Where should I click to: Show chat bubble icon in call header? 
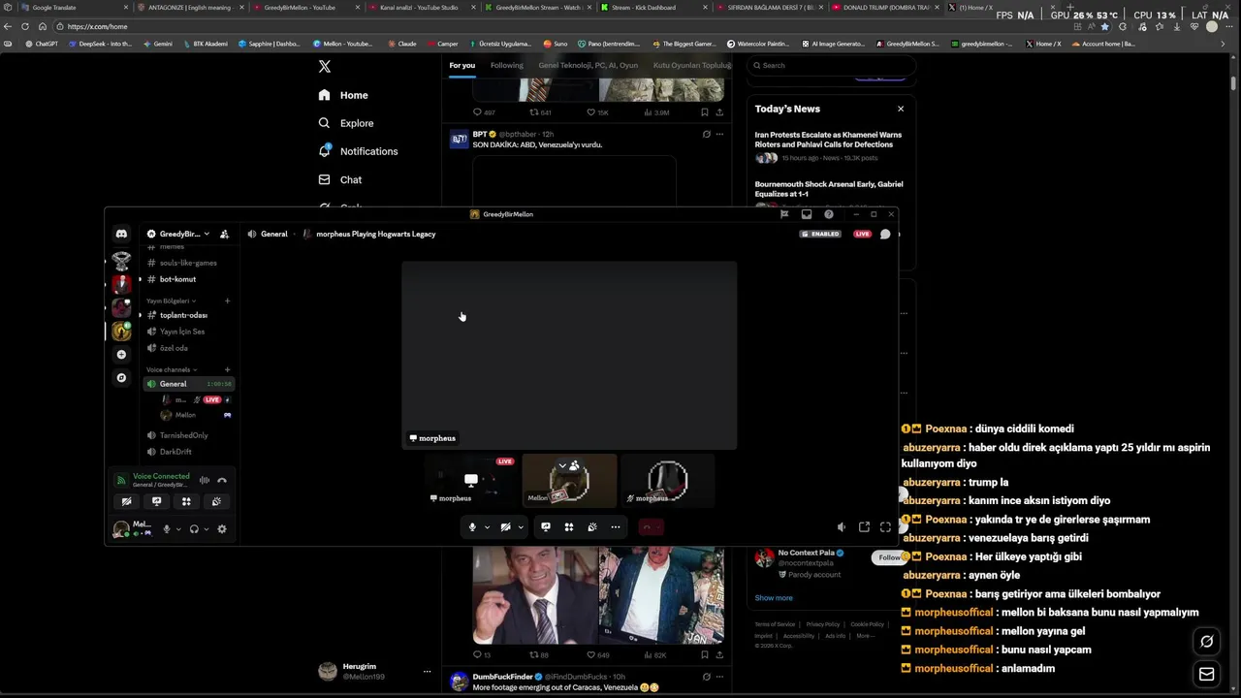coord(885,234)
